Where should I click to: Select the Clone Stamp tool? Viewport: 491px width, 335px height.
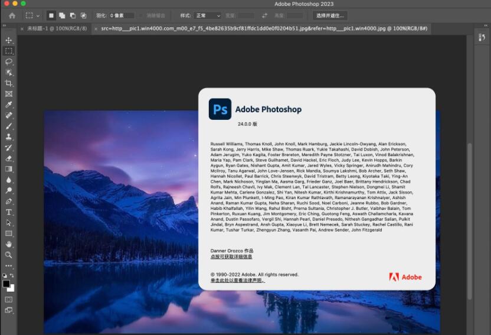(9, 136)
